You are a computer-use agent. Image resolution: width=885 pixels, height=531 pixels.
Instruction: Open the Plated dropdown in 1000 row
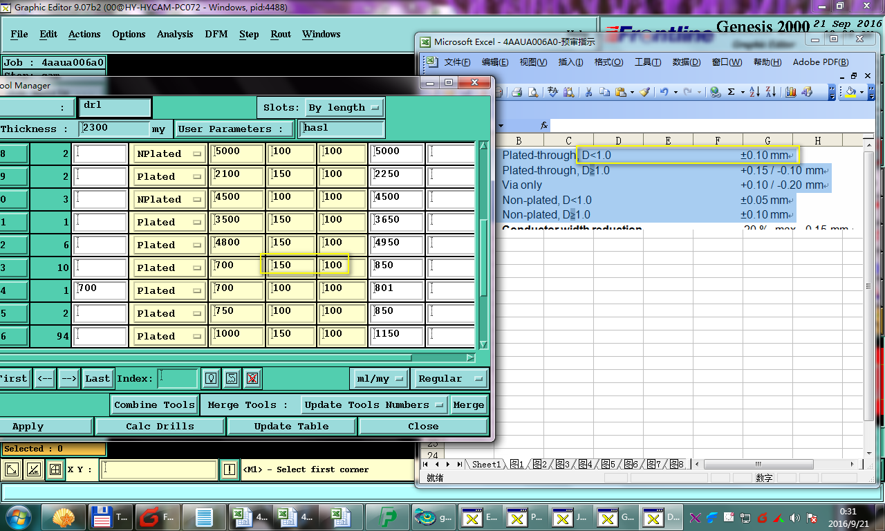point(169,336)
